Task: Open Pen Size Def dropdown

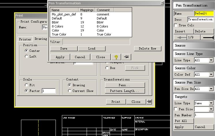Action: click(211, 89)
